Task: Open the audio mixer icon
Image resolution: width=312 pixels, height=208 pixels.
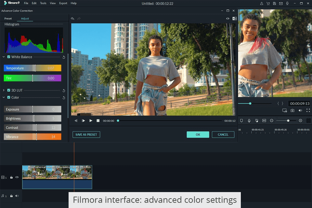Action: pos(256,121)
